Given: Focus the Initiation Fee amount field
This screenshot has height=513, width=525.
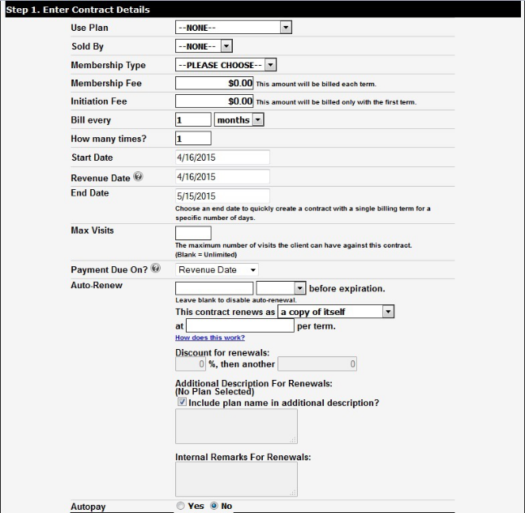Looking at the screenshot, I should click(214, 101).
